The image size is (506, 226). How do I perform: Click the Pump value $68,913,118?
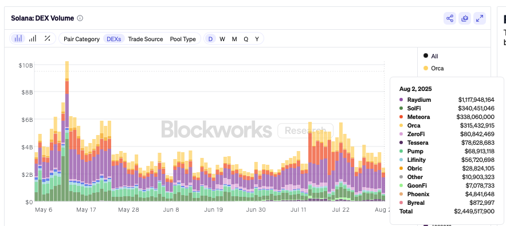(x=479, y=151)
